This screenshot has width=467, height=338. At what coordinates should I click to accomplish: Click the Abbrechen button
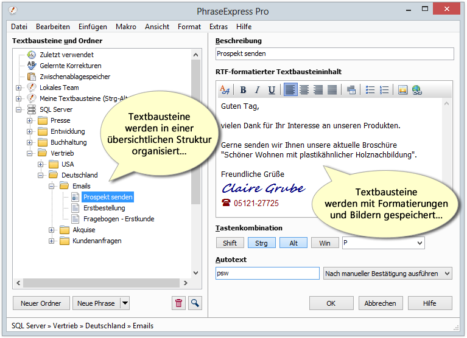(381, 303)
